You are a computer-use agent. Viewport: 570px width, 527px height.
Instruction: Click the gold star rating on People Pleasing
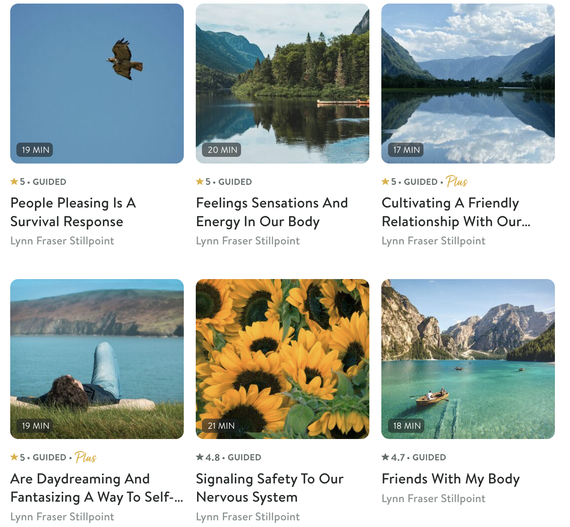[x=14, y=181]
